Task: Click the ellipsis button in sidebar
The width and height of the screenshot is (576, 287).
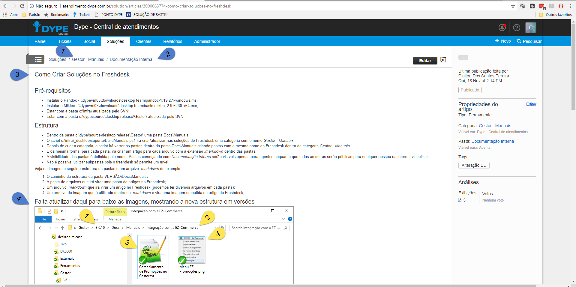Action: (463, 58)
